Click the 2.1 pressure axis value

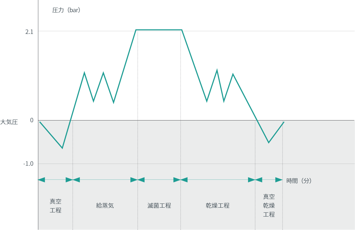30,32
